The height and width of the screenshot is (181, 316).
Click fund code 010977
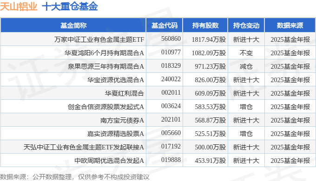[x=171, y=52]
